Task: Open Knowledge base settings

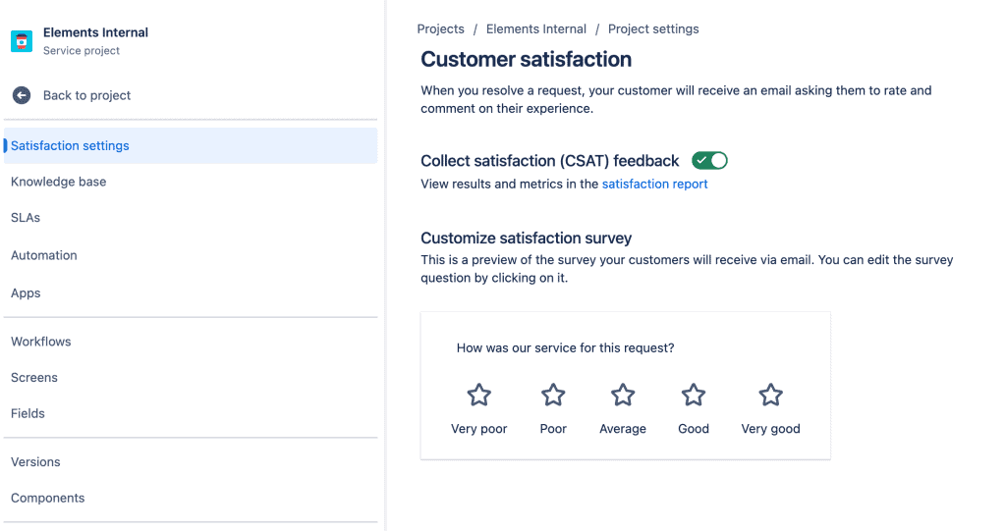Action: click(x=58, y=182)
